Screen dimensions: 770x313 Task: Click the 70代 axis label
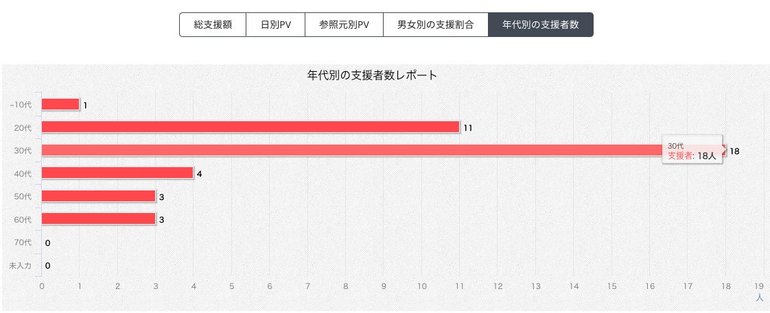tap(23, 242)
